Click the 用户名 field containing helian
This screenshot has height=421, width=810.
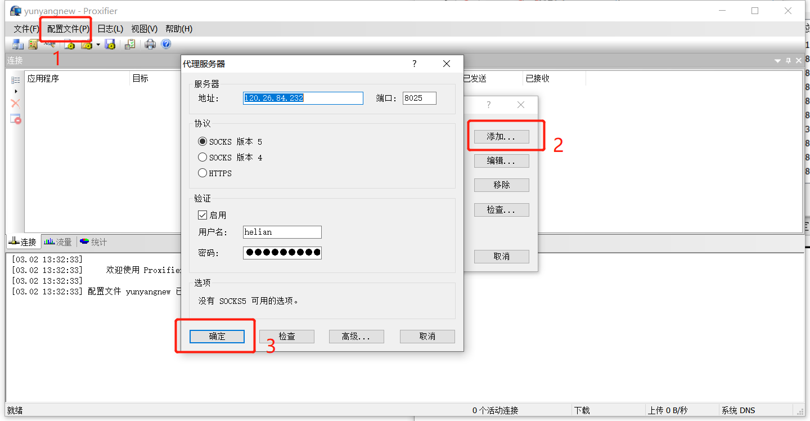pos(282,232)
